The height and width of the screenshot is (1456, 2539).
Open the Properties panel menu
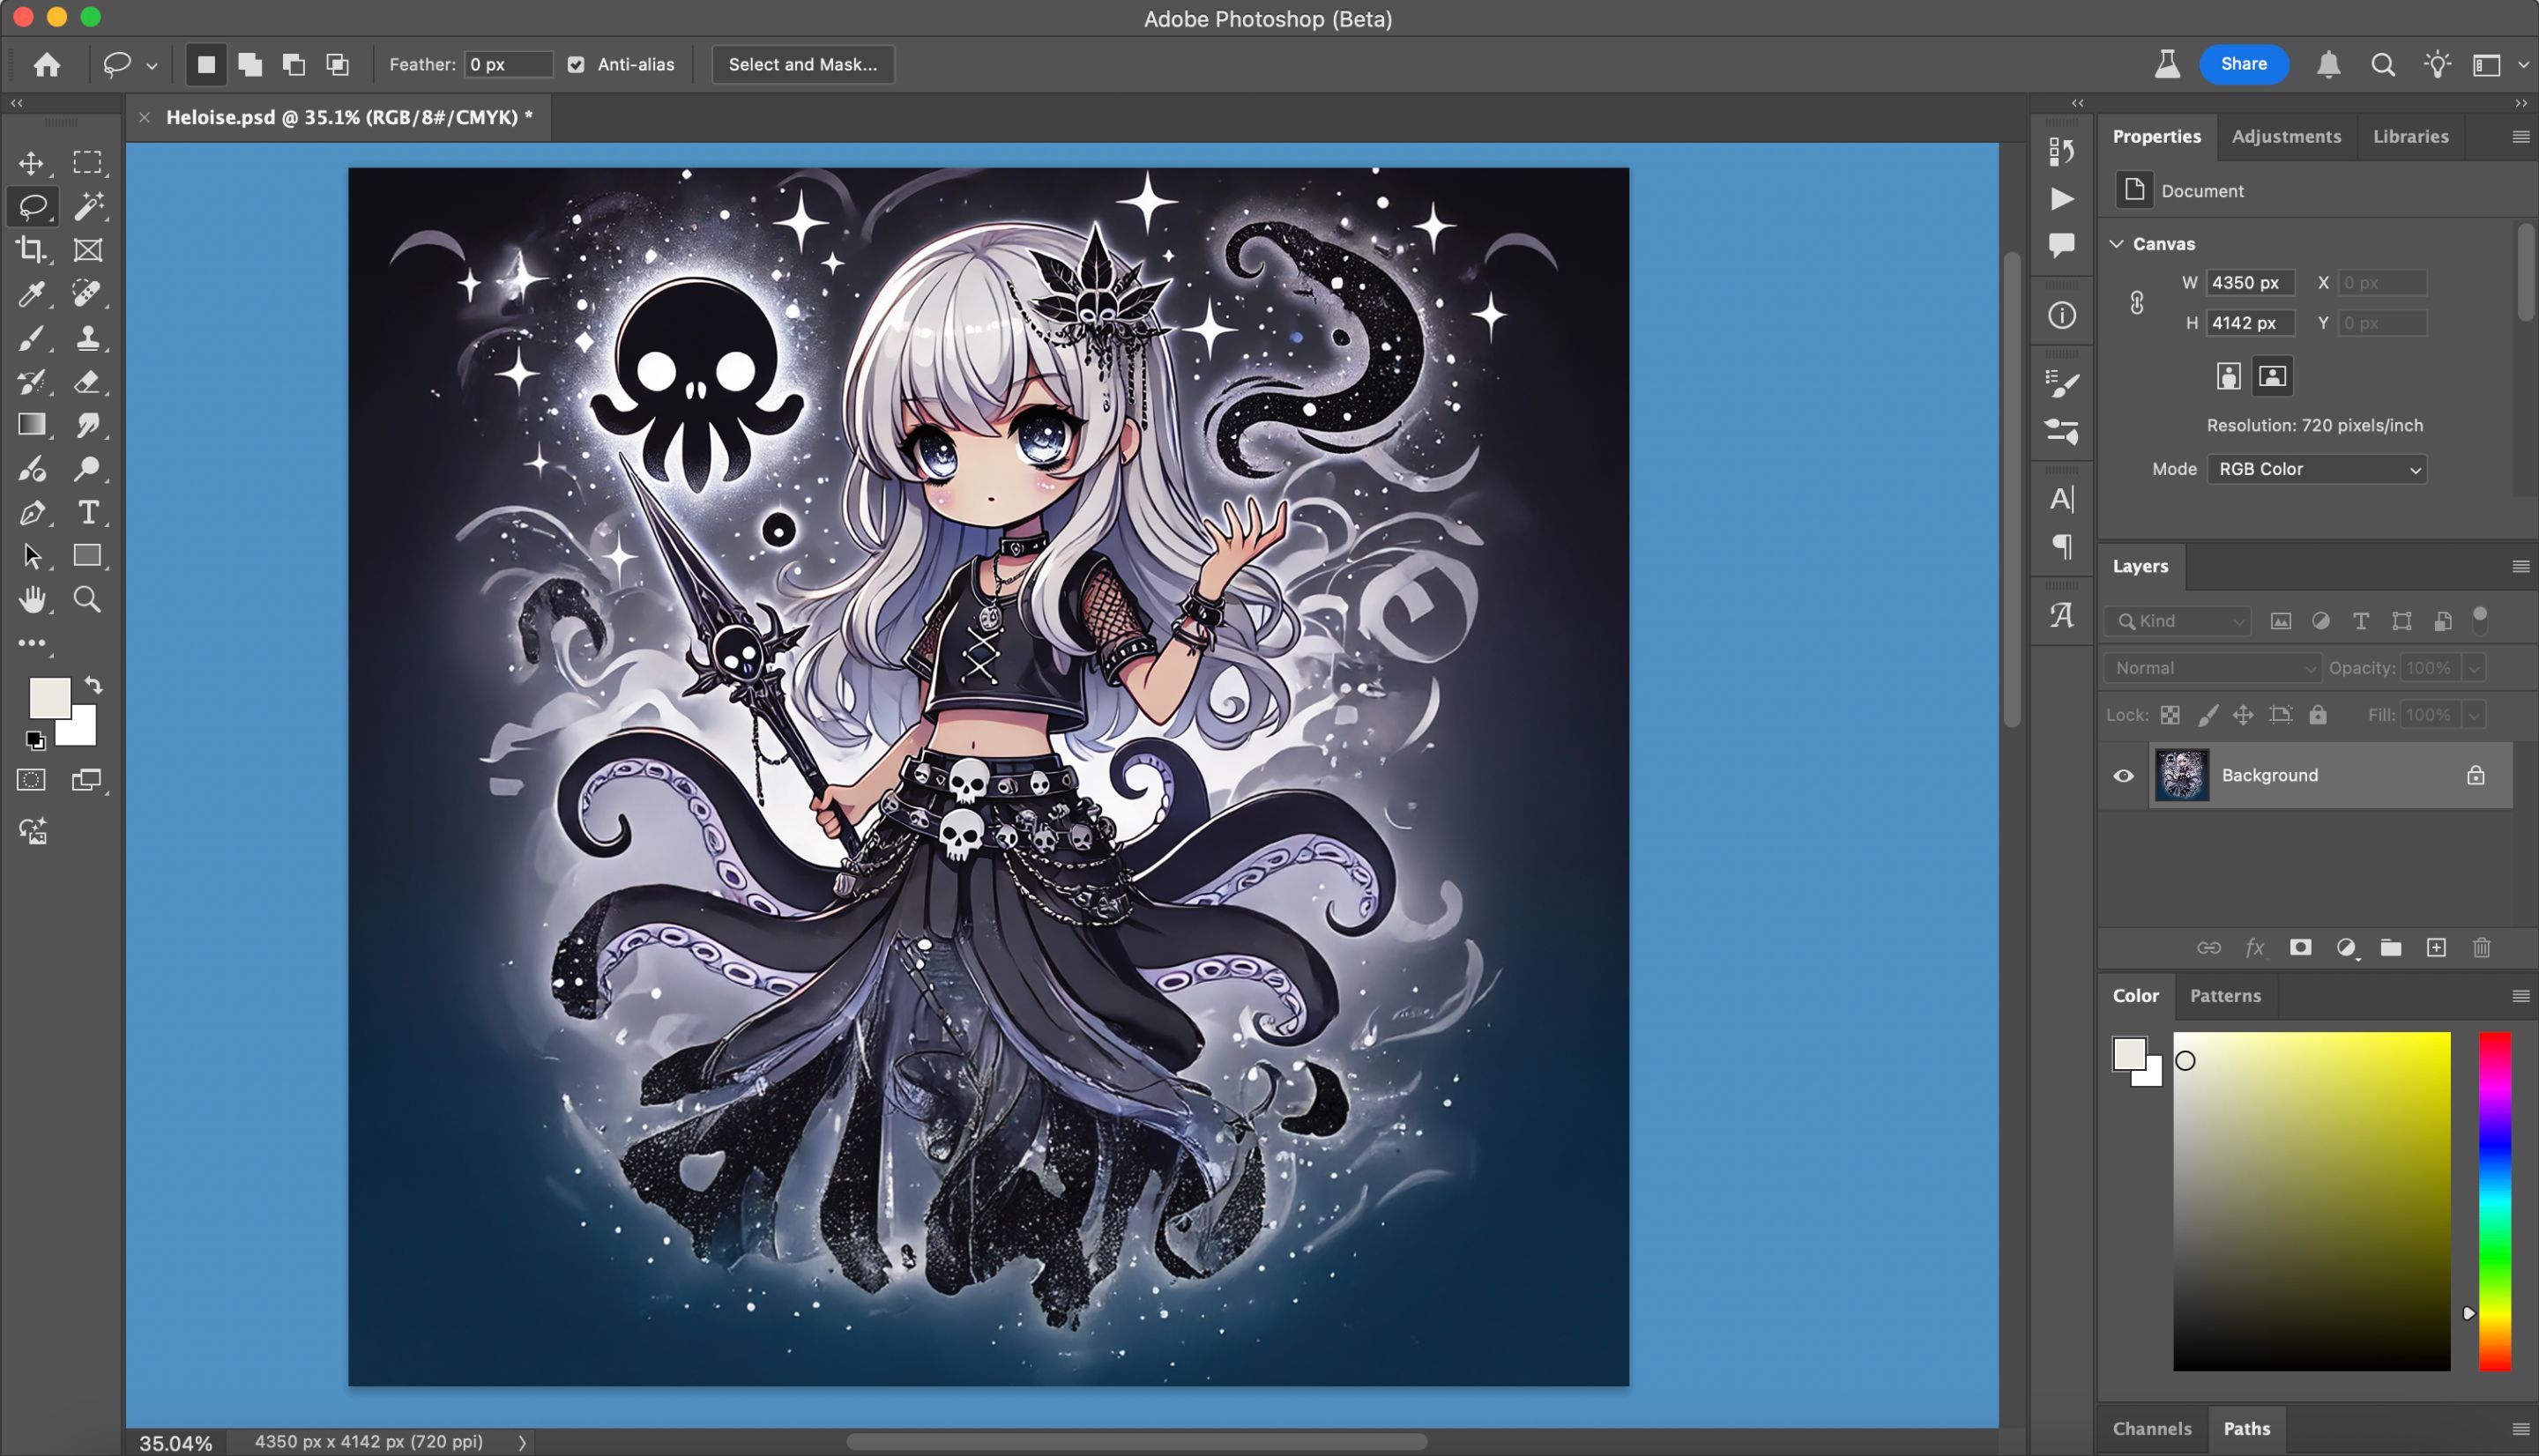pos(2520,137)
